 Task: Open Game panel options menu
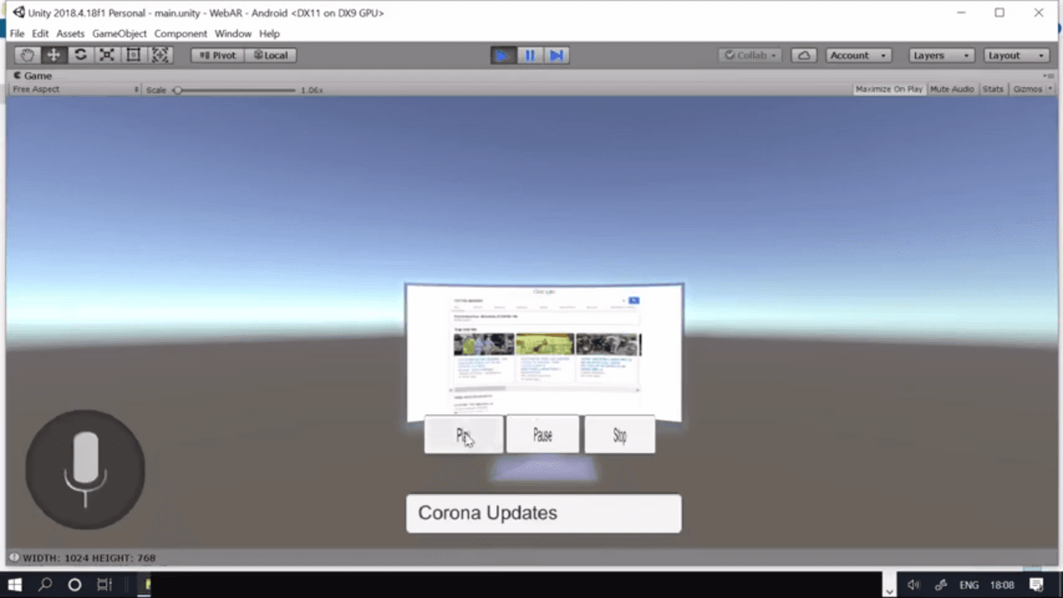1049,75
